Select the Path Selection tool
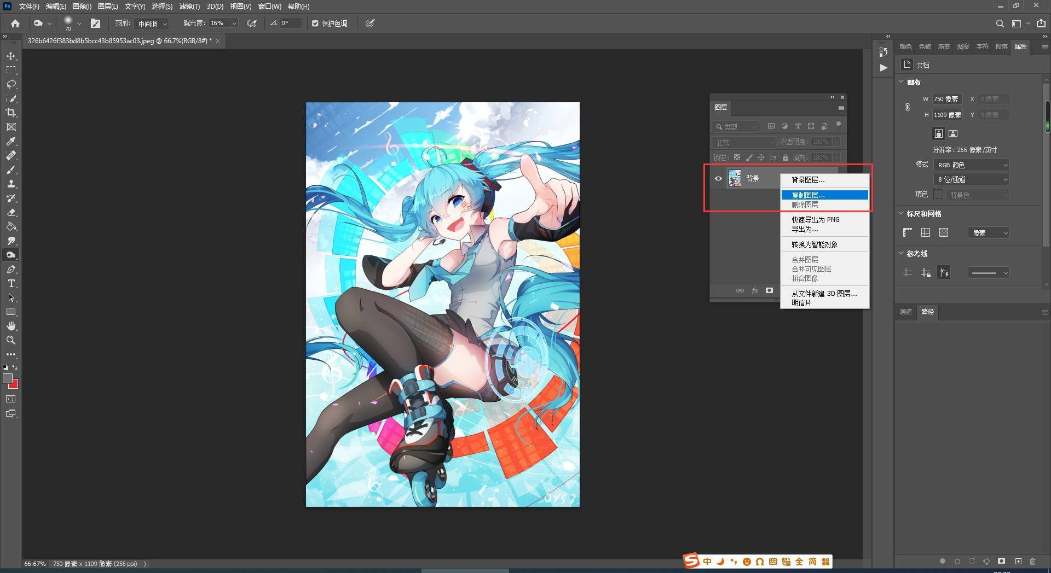The image size is (1051, 573). tap(11, 298)
